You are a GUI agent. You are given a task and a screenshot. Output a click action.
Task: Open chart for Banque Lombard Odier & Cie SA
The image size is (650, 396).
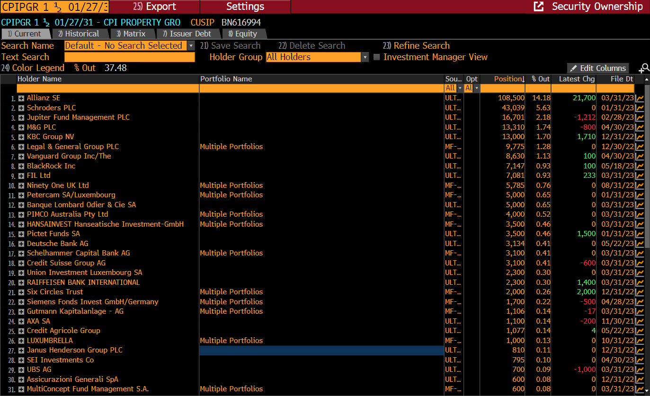pyautogui.click(x=640, y=205)
